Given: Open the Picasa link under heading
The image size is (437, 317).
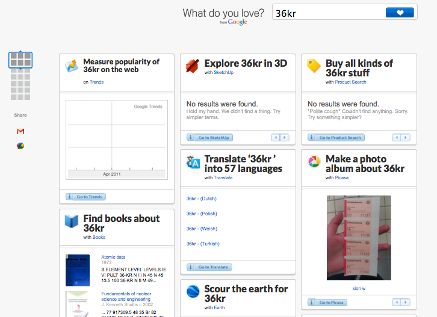Looking at the screenshot, I should pyautogui.click(x=342, y=177).
